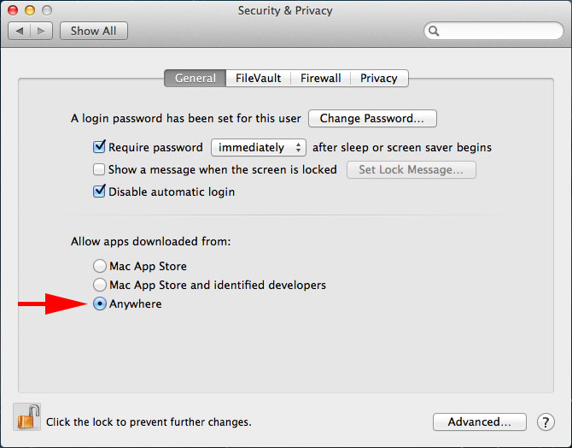Click the lock icon to prevent changes

click(x=27, y=417)
